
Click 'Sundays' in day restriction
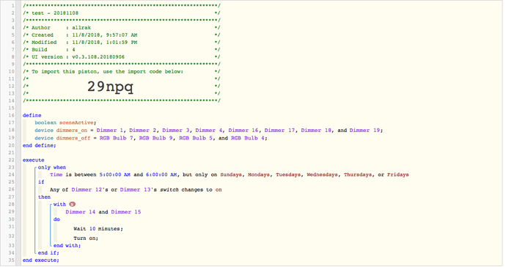tap(231, 175)
